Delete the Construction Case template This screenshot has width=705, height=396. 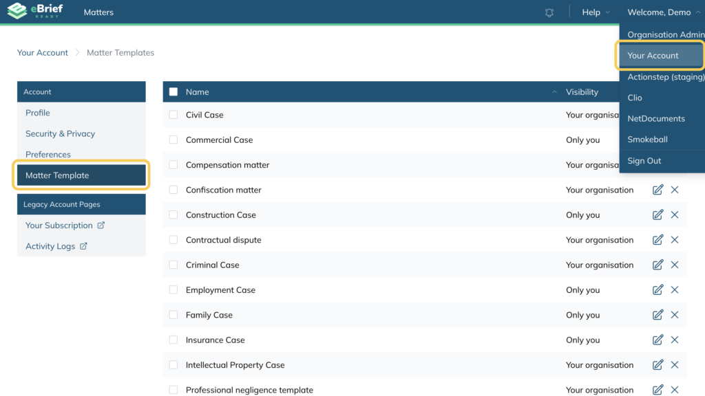click(x=675, y=215)
